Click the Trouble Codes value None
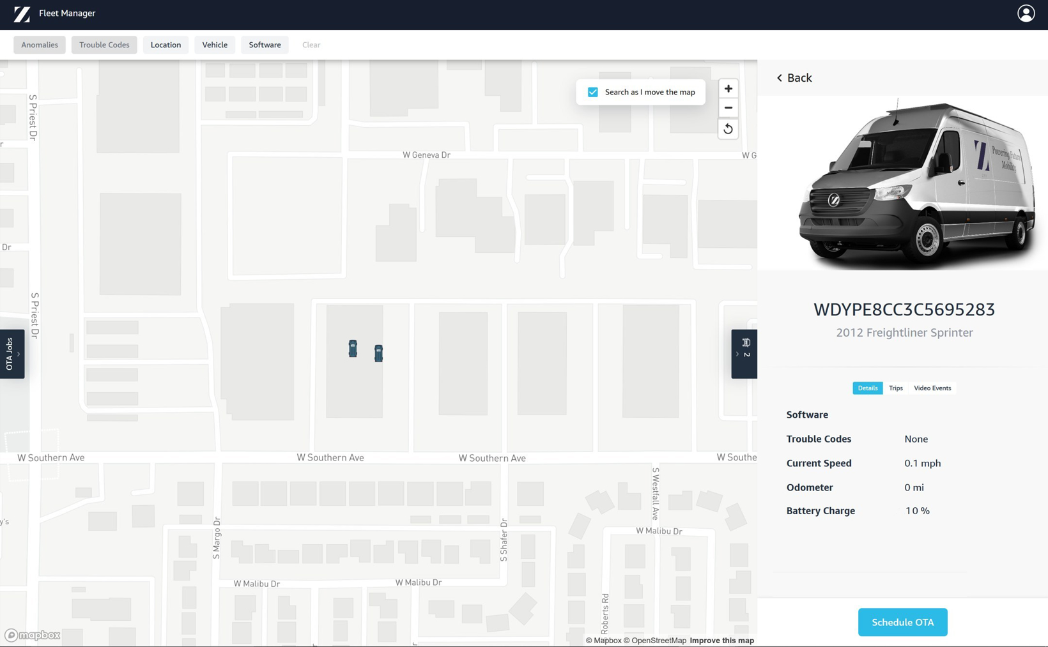1048x647 pixels. point(916,439)
